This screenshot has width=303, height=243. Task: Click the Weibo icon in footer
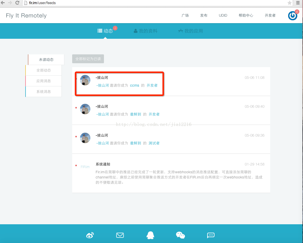[x=90, y=235]
